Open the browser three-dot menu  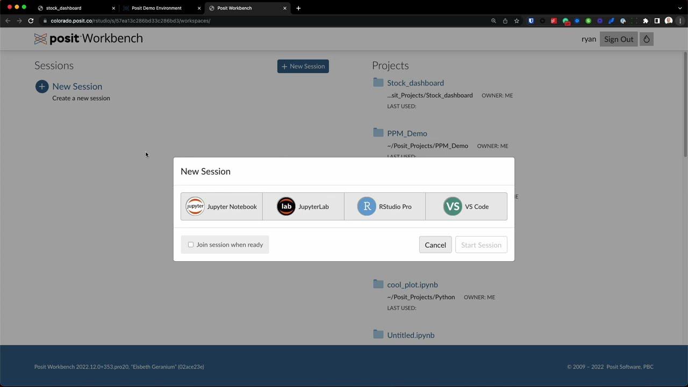[680, 20]
